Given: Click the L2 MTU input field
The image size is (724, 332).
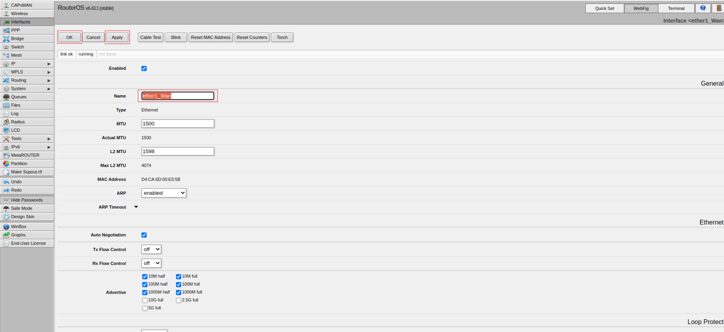Looking at the screenshot, I should tap(178, 151).
